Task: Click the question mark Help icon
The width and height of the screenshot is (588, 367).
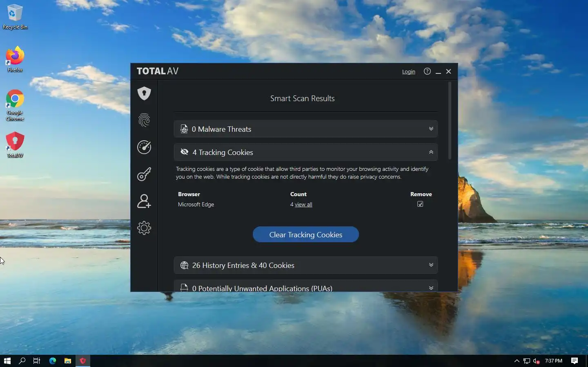Action: click(x=427, y=71)
